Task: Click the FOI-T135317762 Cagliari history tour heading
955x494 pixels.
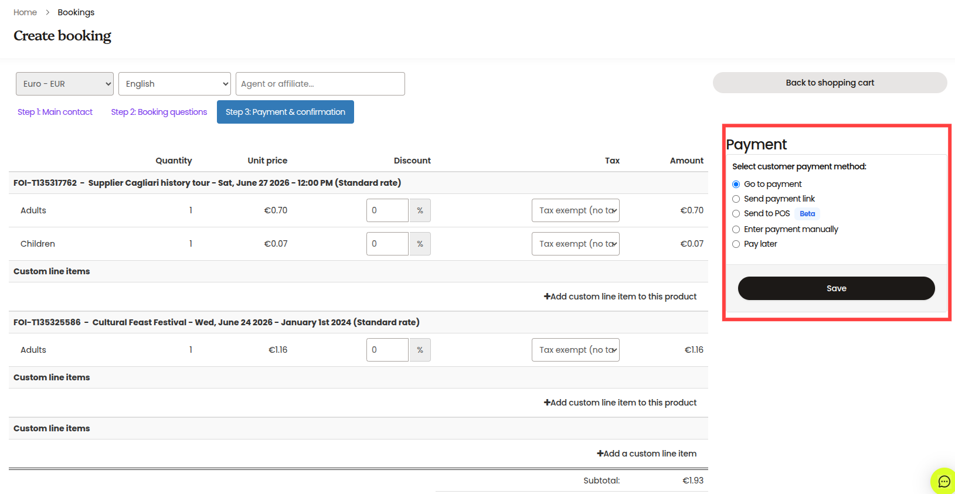Action: (207, 183)
